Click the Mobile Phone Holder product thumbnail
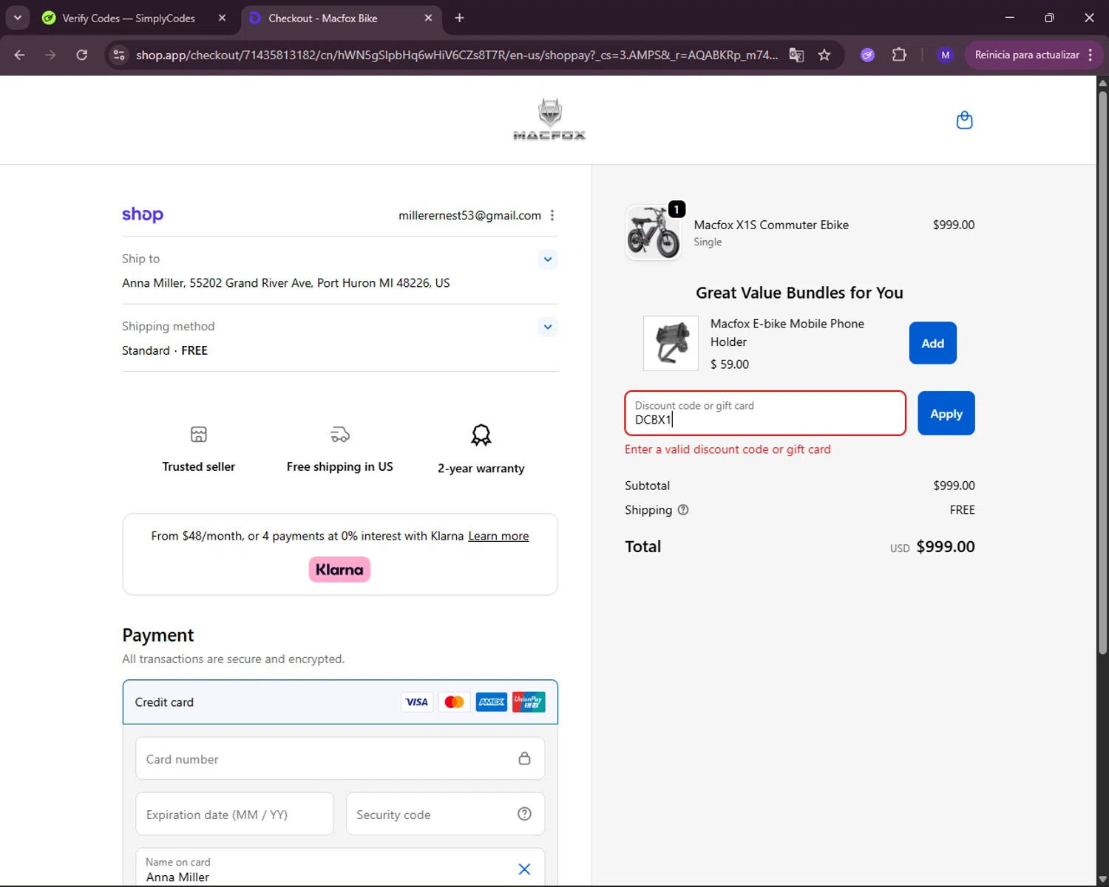Screen dimensions: 1109x887 coord(671,343)
